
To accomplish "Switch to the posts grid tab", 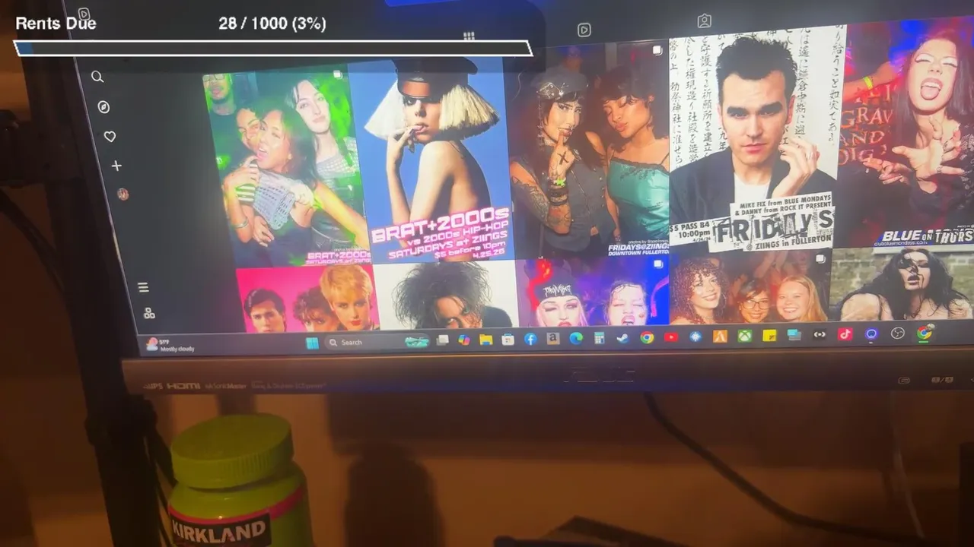I will point(469,36).
